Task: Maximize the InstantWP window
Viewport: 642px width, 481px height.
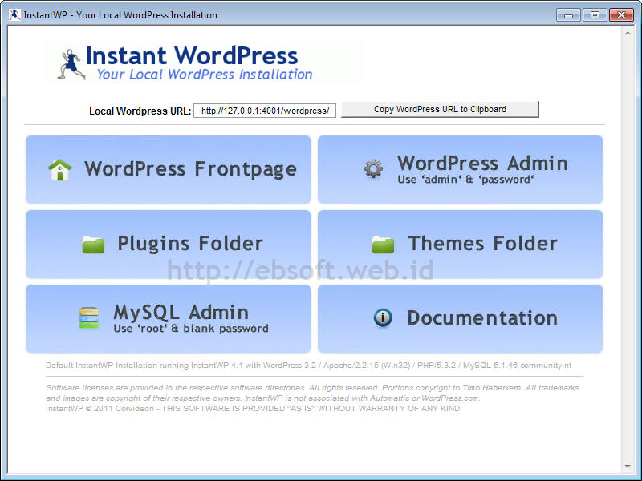Action: [595, 15]
